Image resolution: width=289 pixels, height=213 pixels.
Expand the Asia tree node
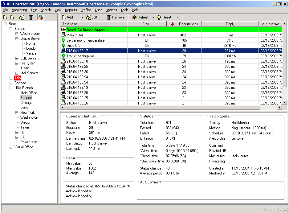[11, 78]
